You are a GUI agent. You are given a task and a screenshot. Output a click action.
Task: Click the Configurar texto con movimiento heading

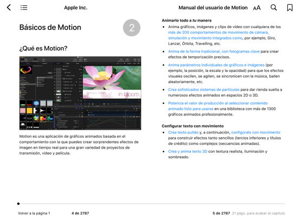[x=193, y=126]
